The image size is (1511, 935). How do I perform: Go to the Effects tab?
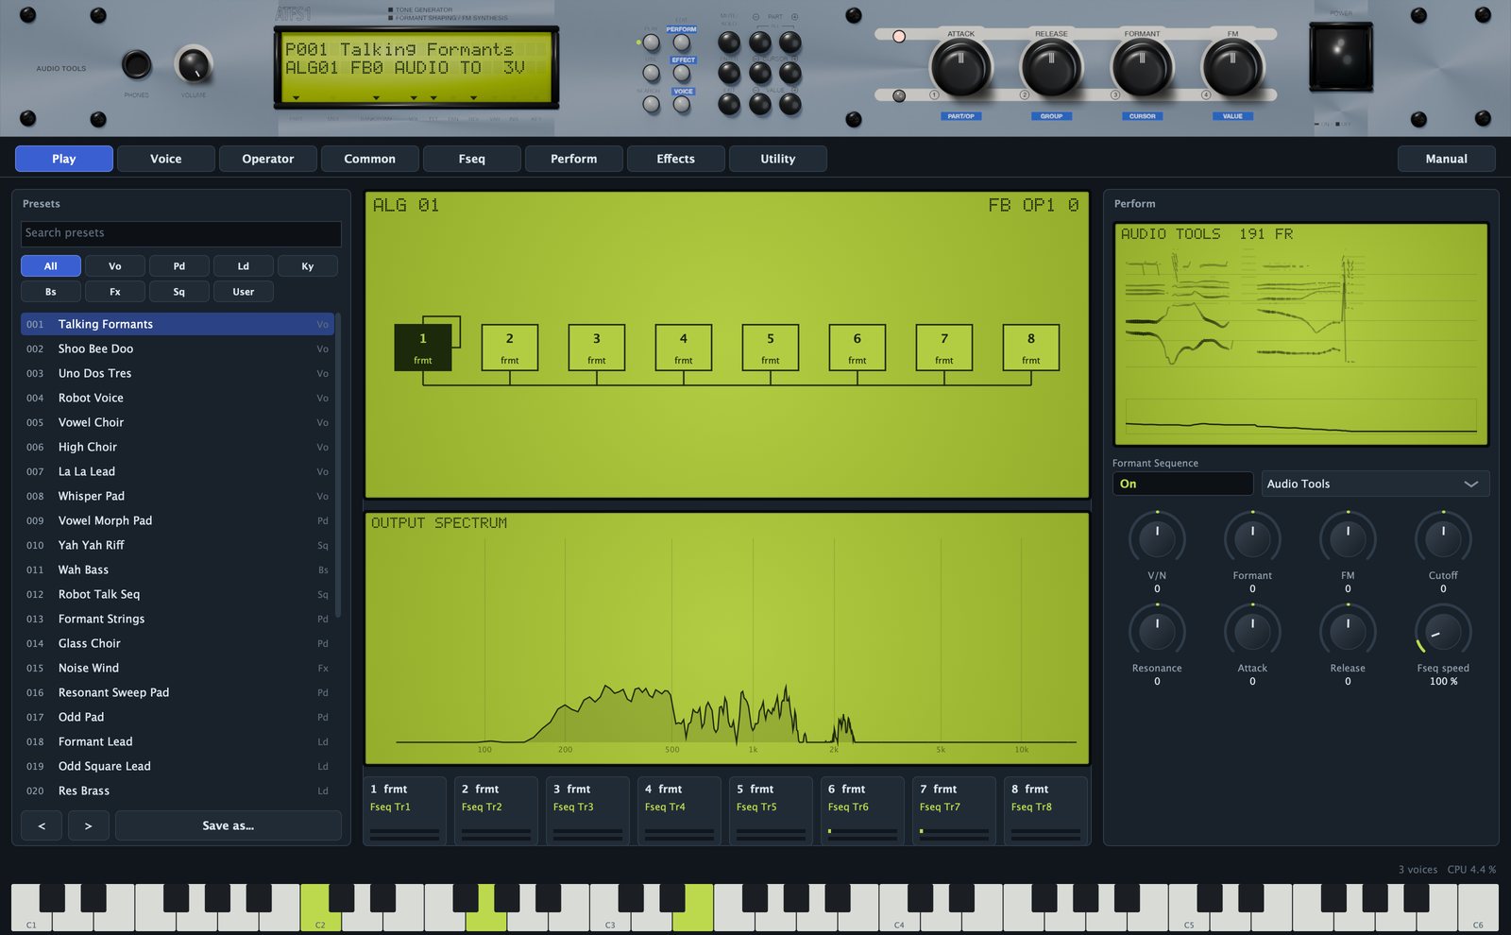click(x=676, y=159)
